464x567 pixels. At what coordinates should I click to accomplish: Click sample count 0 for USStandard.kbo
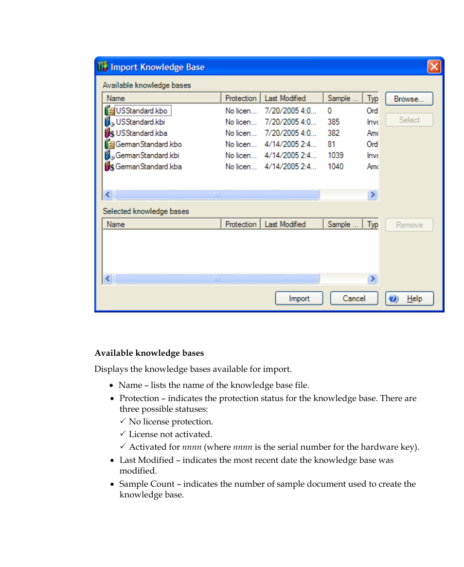(330, 110)
